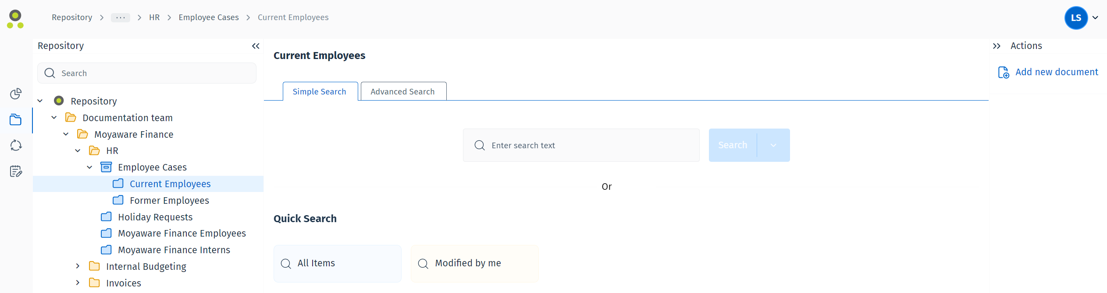Open the dashboard pie chart sidebar icon

click(x=16, y=94)
